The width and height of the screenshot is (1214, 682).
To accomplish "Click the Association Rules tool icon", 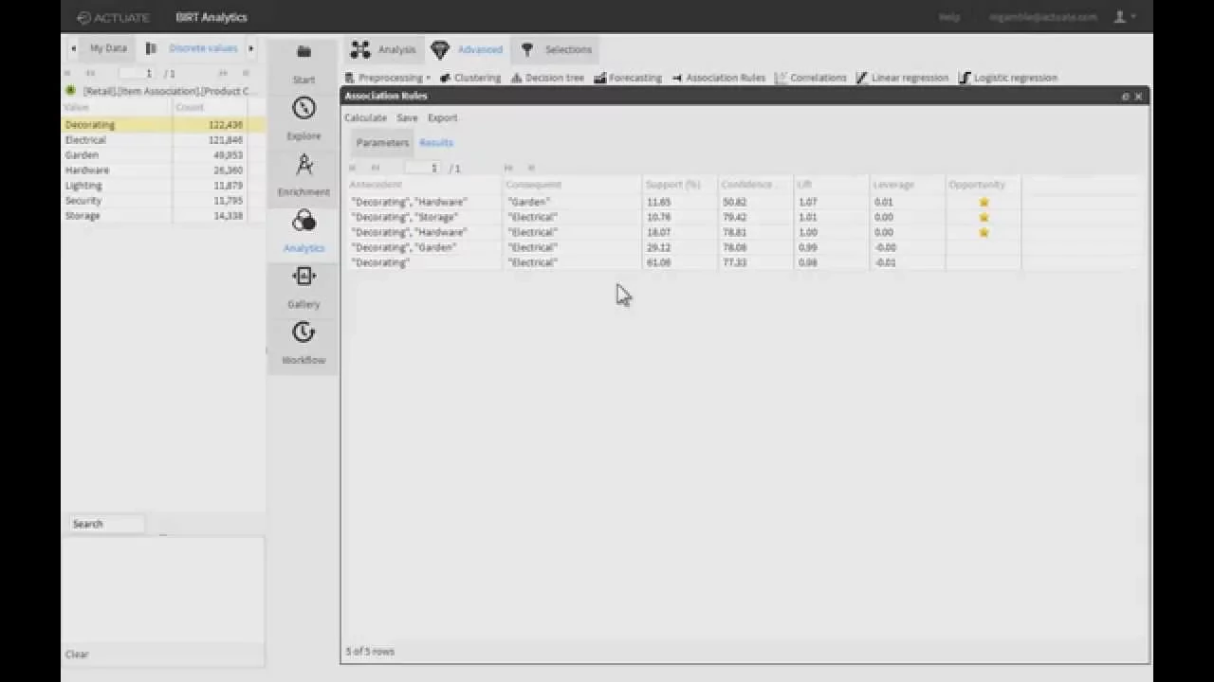I will (677, 78).
